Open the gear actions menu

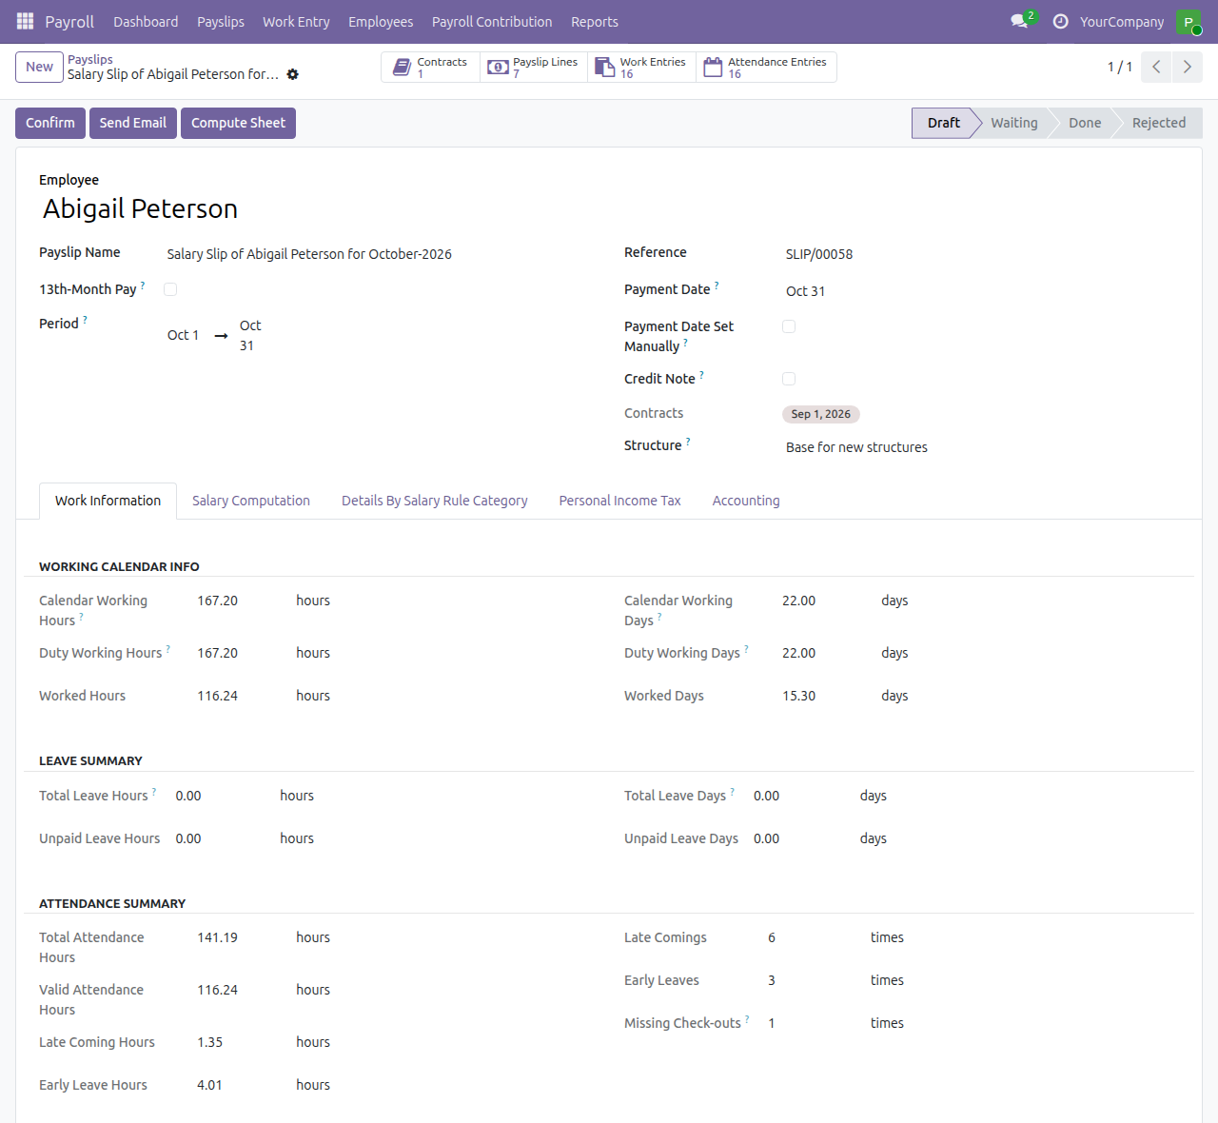(x=293, y=74)
